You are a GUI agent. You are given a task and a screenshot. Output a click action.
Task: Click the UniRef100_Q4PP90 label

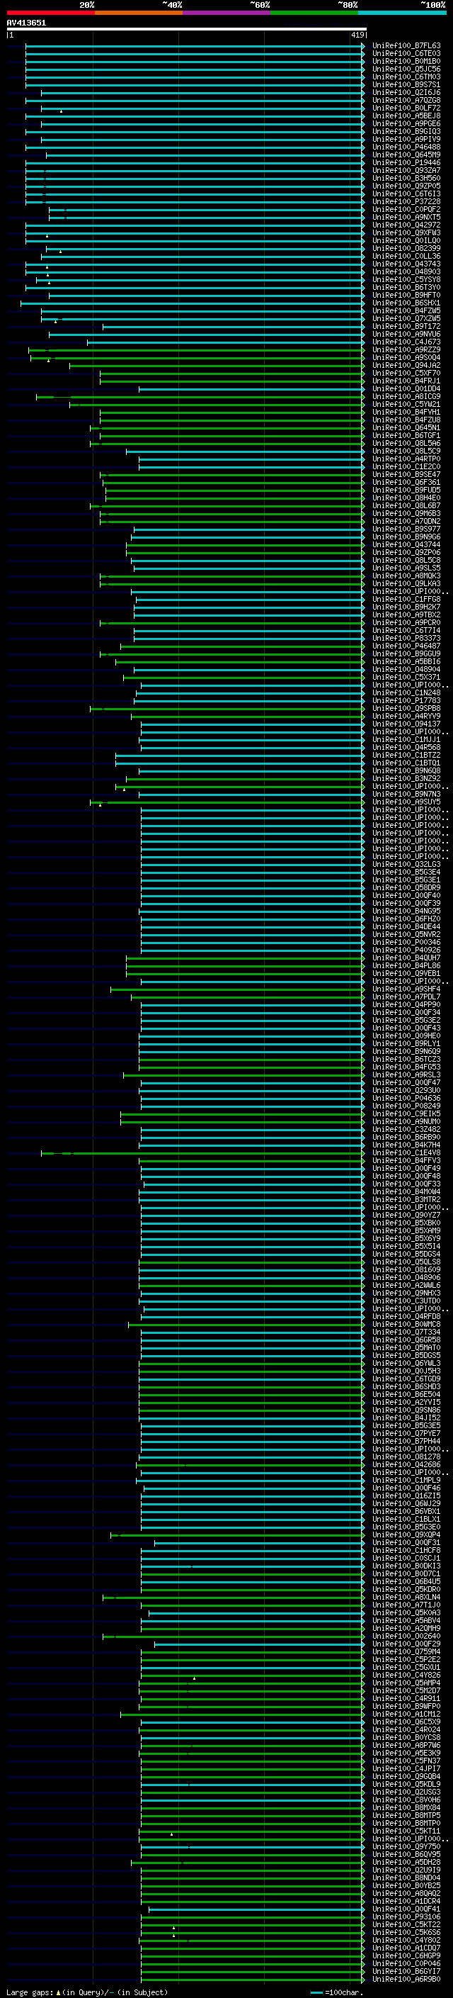[406, 1004]
